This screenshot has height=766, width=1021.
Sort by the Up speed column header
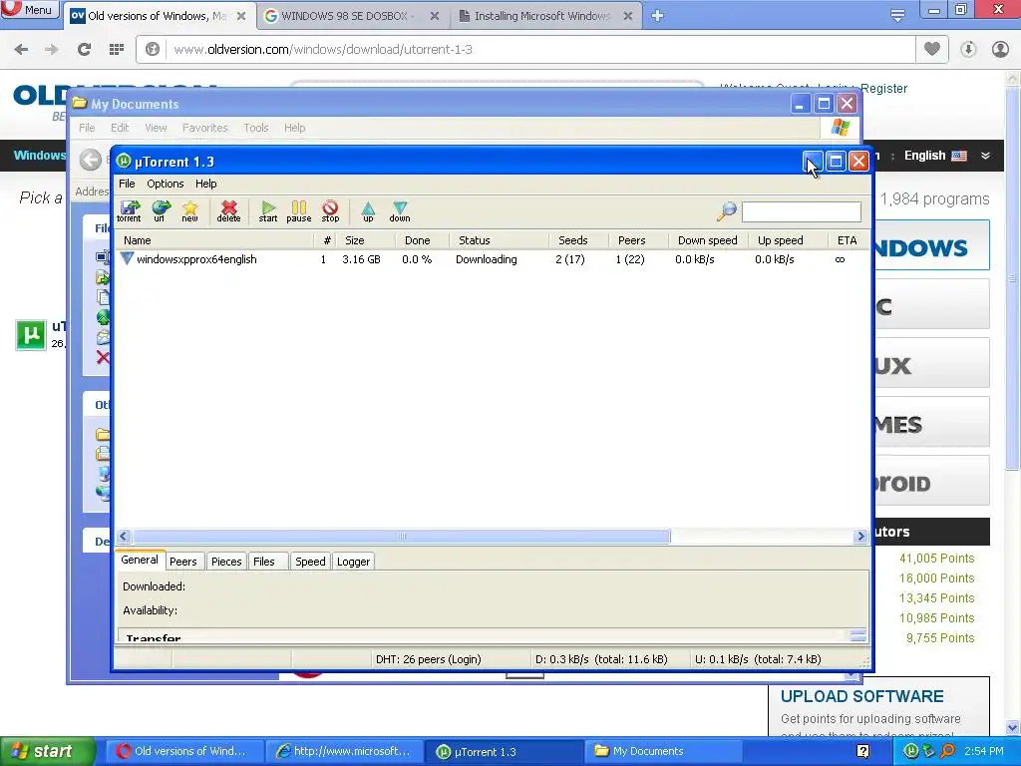tap(788, 240)
